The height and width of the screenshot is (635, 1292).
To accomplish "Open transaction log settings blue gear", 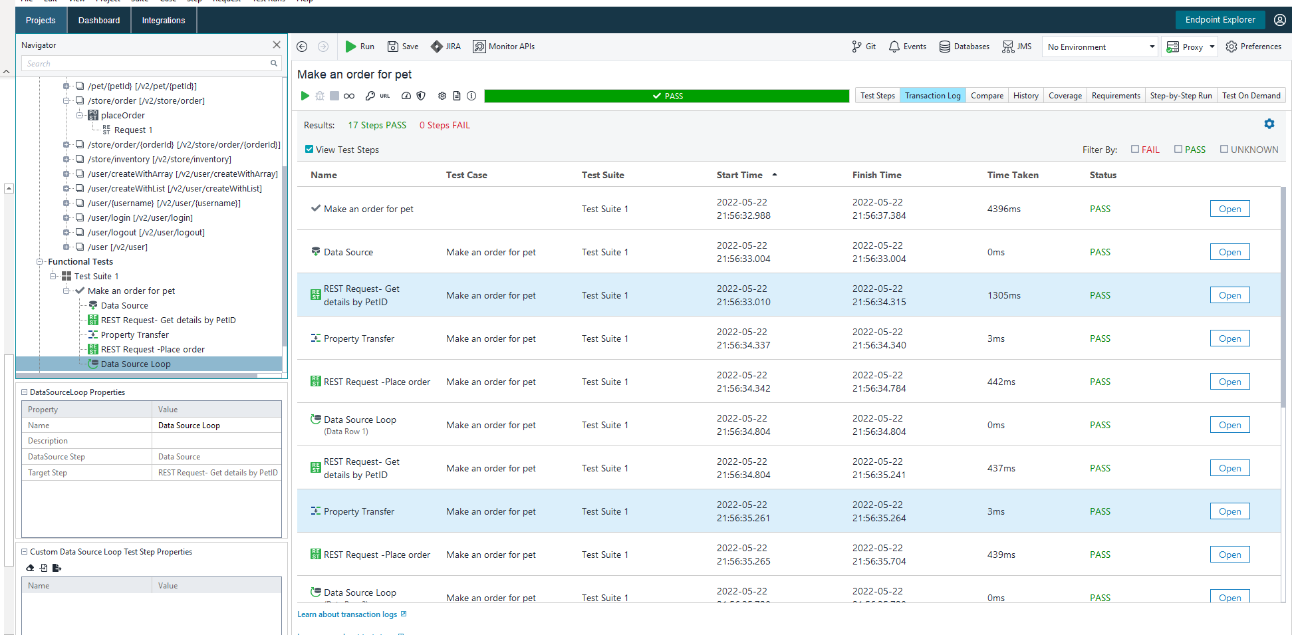I will pos(1269,124).
